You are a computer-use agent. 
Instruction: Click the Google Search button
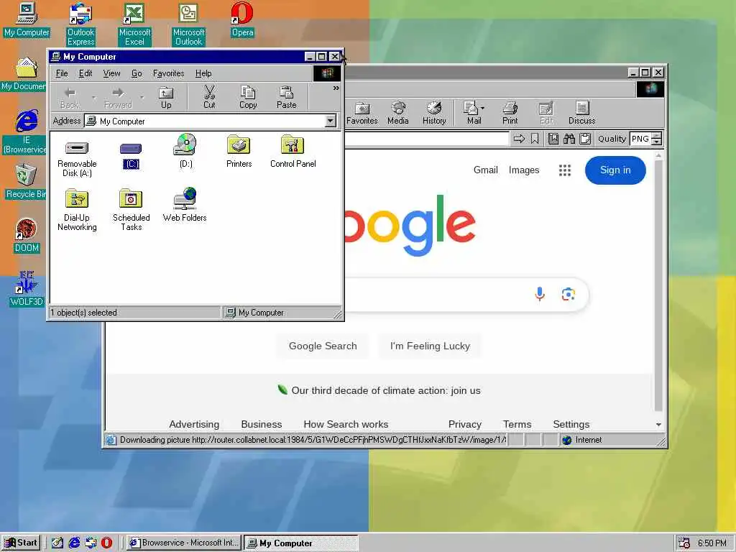coord(323,346)
